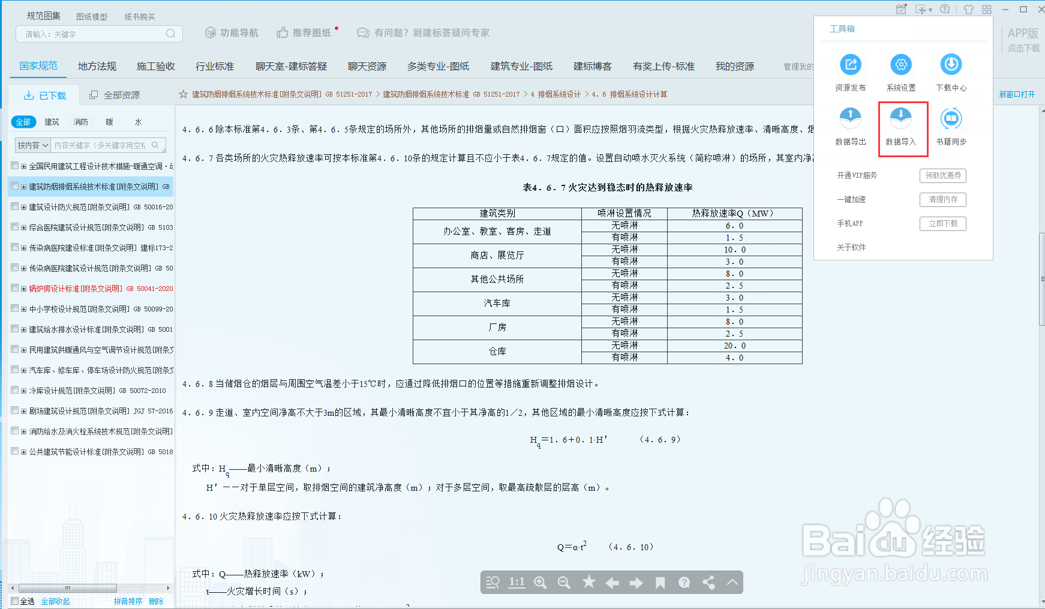Open the 图纸模型 menu

[x=91, y=16]
